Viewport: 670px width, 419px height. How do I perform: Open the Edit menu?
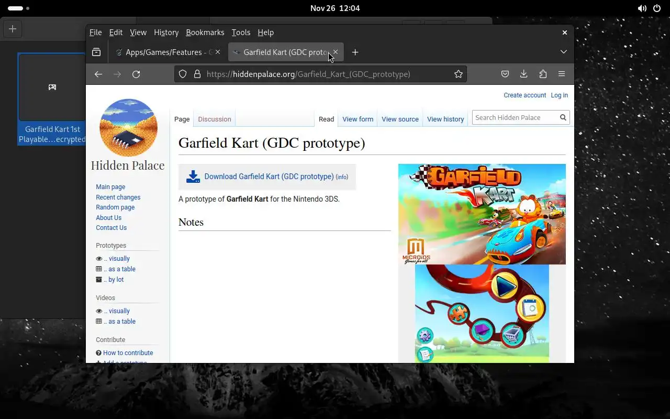116,32
